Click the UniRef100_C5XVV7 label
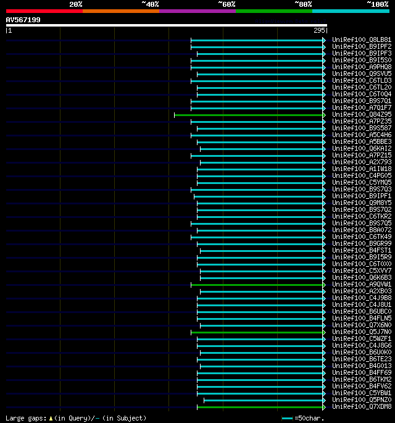 (x=362, y=270)
